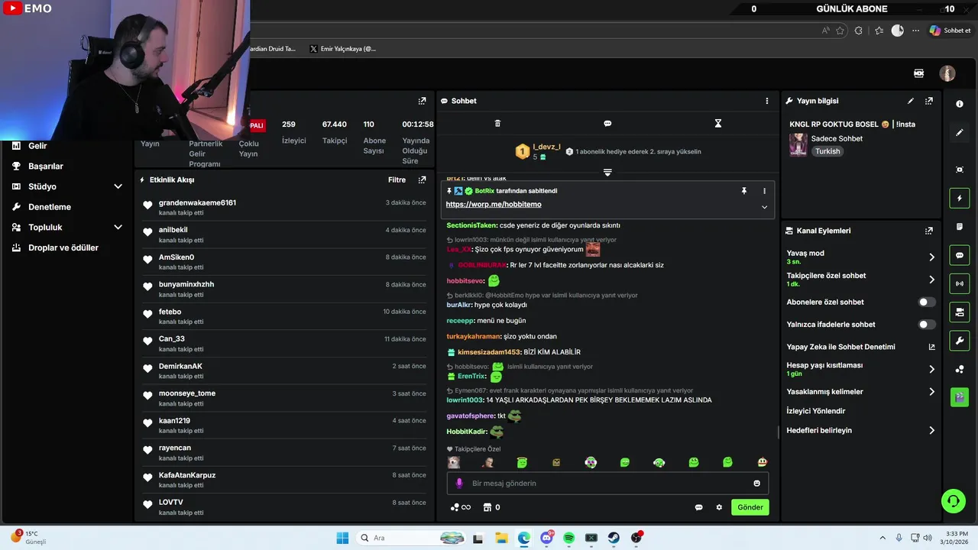
Task: Pop out the Sohbet stats panel above Etkinlik Akışı
Action: pyautogui.click(x=422, y=101)
